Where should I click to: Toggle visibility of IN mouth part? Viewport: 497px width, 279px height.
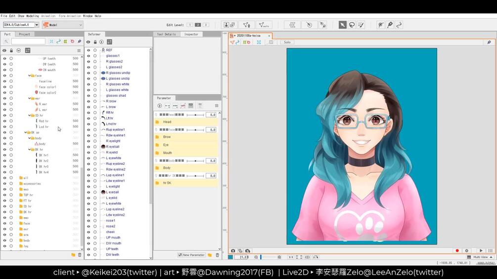(x=4, y=70)
